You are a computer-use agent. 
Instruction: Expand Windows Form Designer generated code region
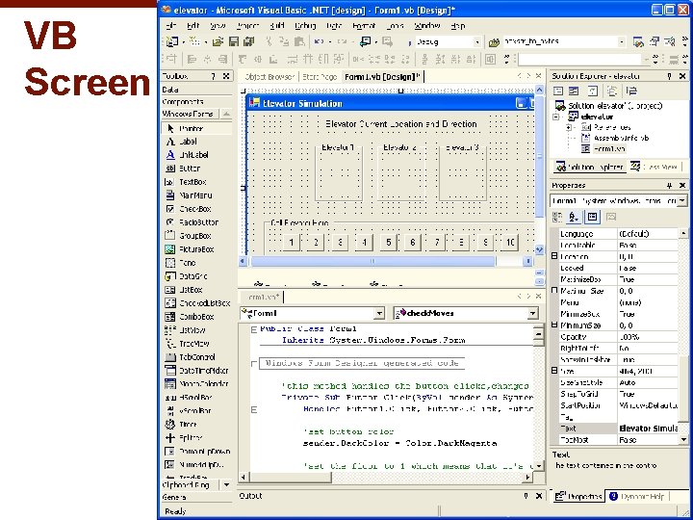coord(254,363)
